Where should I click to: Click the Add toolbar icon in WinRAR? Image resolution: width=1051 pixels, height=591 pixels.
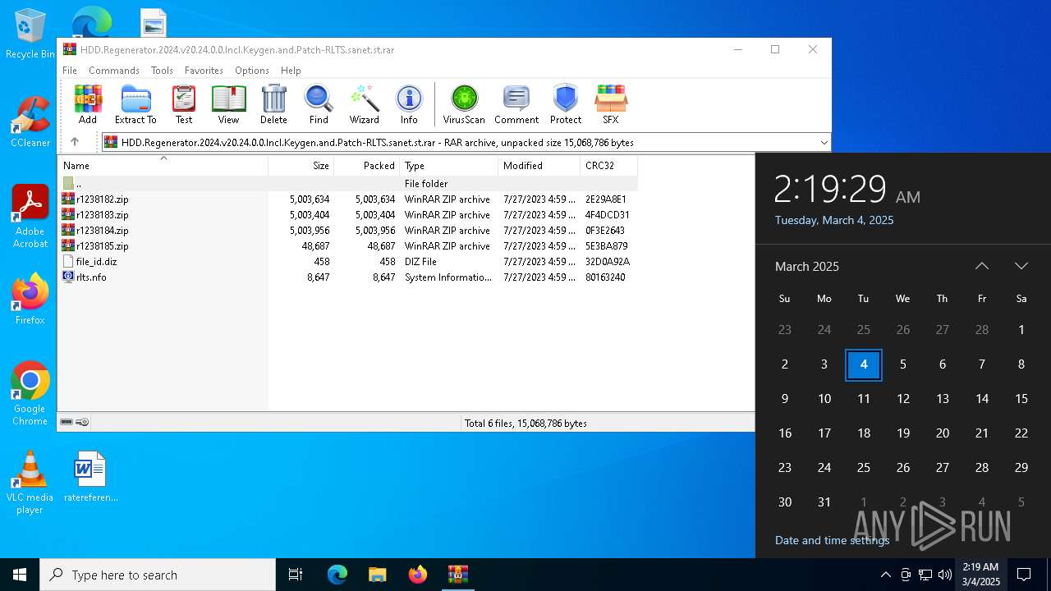pos(88,104)
